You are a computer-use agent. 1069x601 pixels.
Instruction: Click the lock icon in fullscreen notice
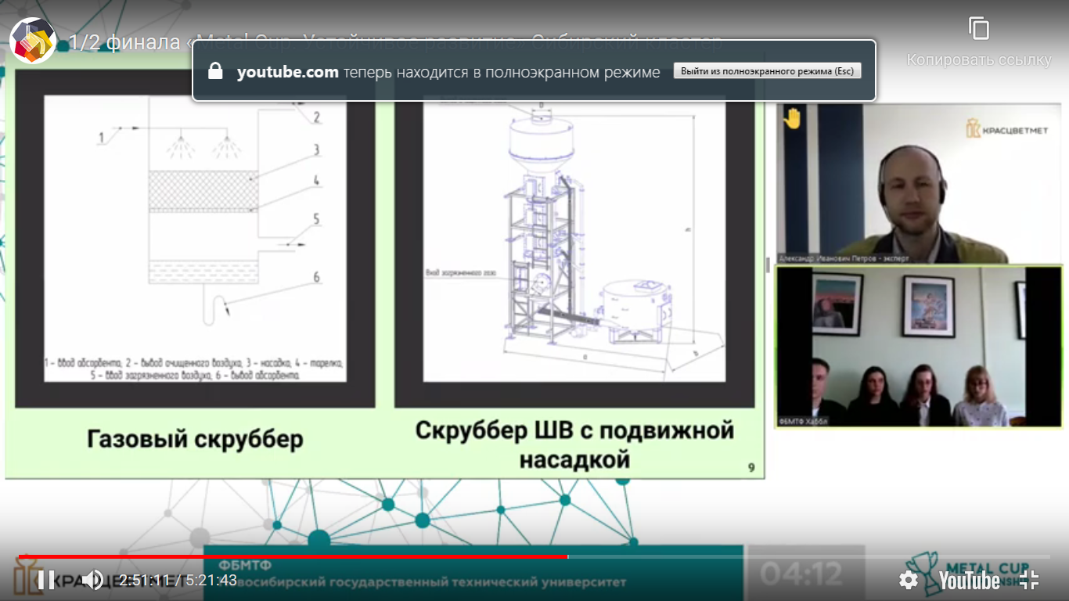216,72
